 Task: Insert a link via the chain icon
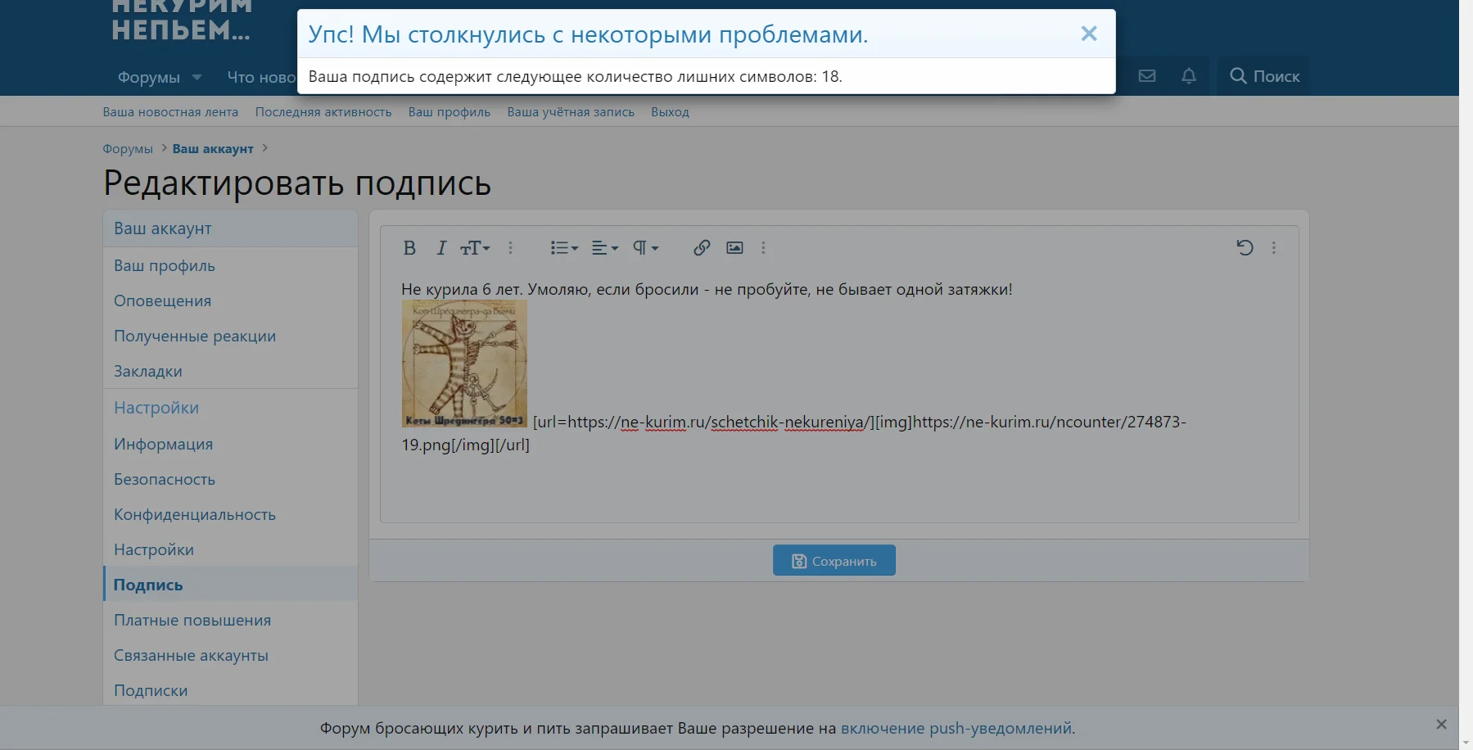(701, 247)
